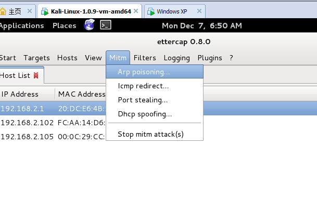
Task: Open the terminal launcher icon
Action: (x=106, y=25)
